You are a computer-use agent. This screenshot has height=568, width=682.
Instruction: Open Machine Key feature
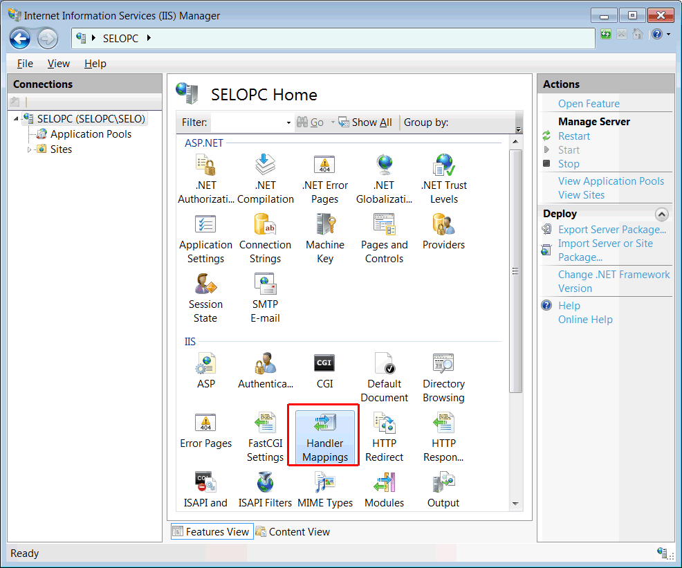tap(325, 238)
